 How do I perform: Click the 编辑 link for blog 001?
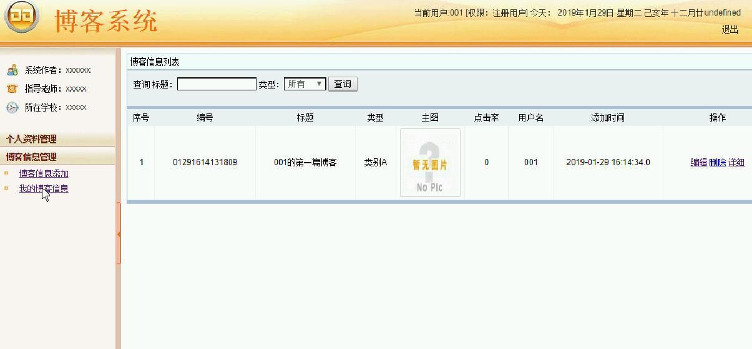point(698,162)
